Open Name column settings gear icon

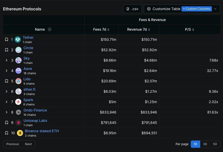50,29
